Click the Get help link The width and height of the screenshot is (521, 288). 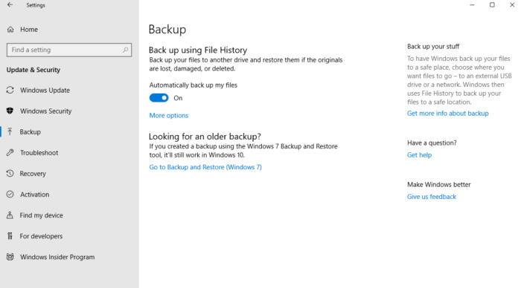419,155
